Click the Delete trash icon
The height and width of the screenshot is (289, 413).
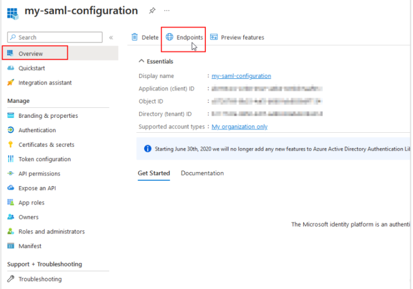pos(135,37)
